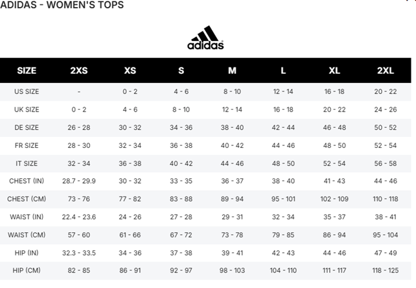This screenshot has height=288, width=416.
Task: Select the XS column header
Action: 130,70
